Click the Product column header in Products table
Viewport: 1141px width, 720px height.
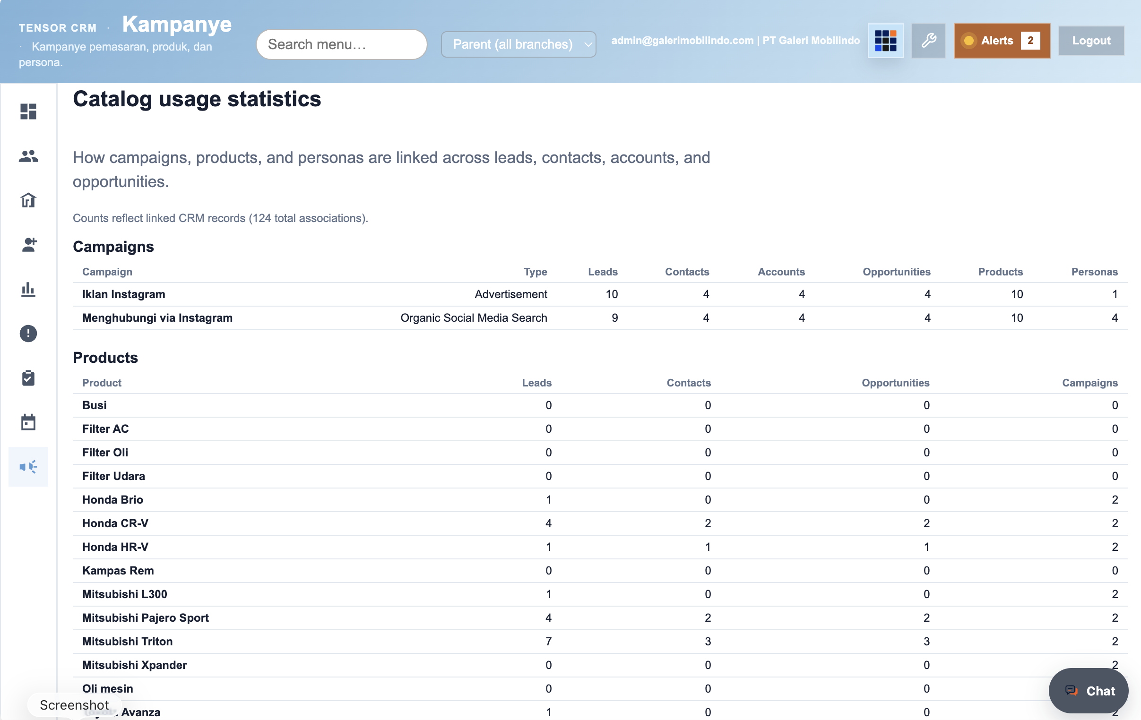[102, 383]
